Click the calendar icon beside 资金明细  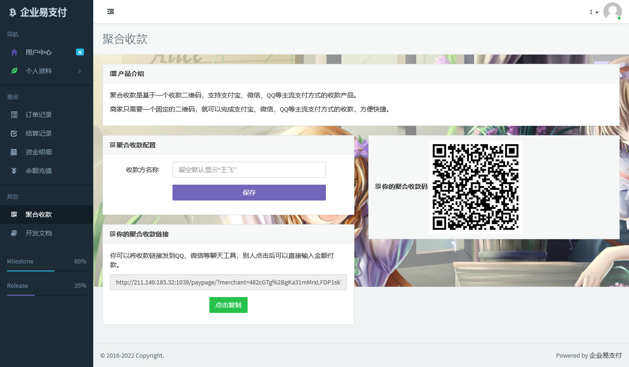14,152
